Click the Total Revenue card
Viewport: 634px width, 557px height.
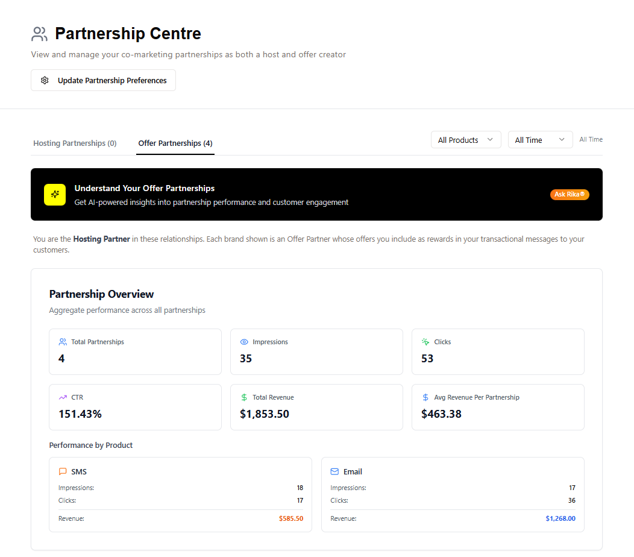[316, 407]
